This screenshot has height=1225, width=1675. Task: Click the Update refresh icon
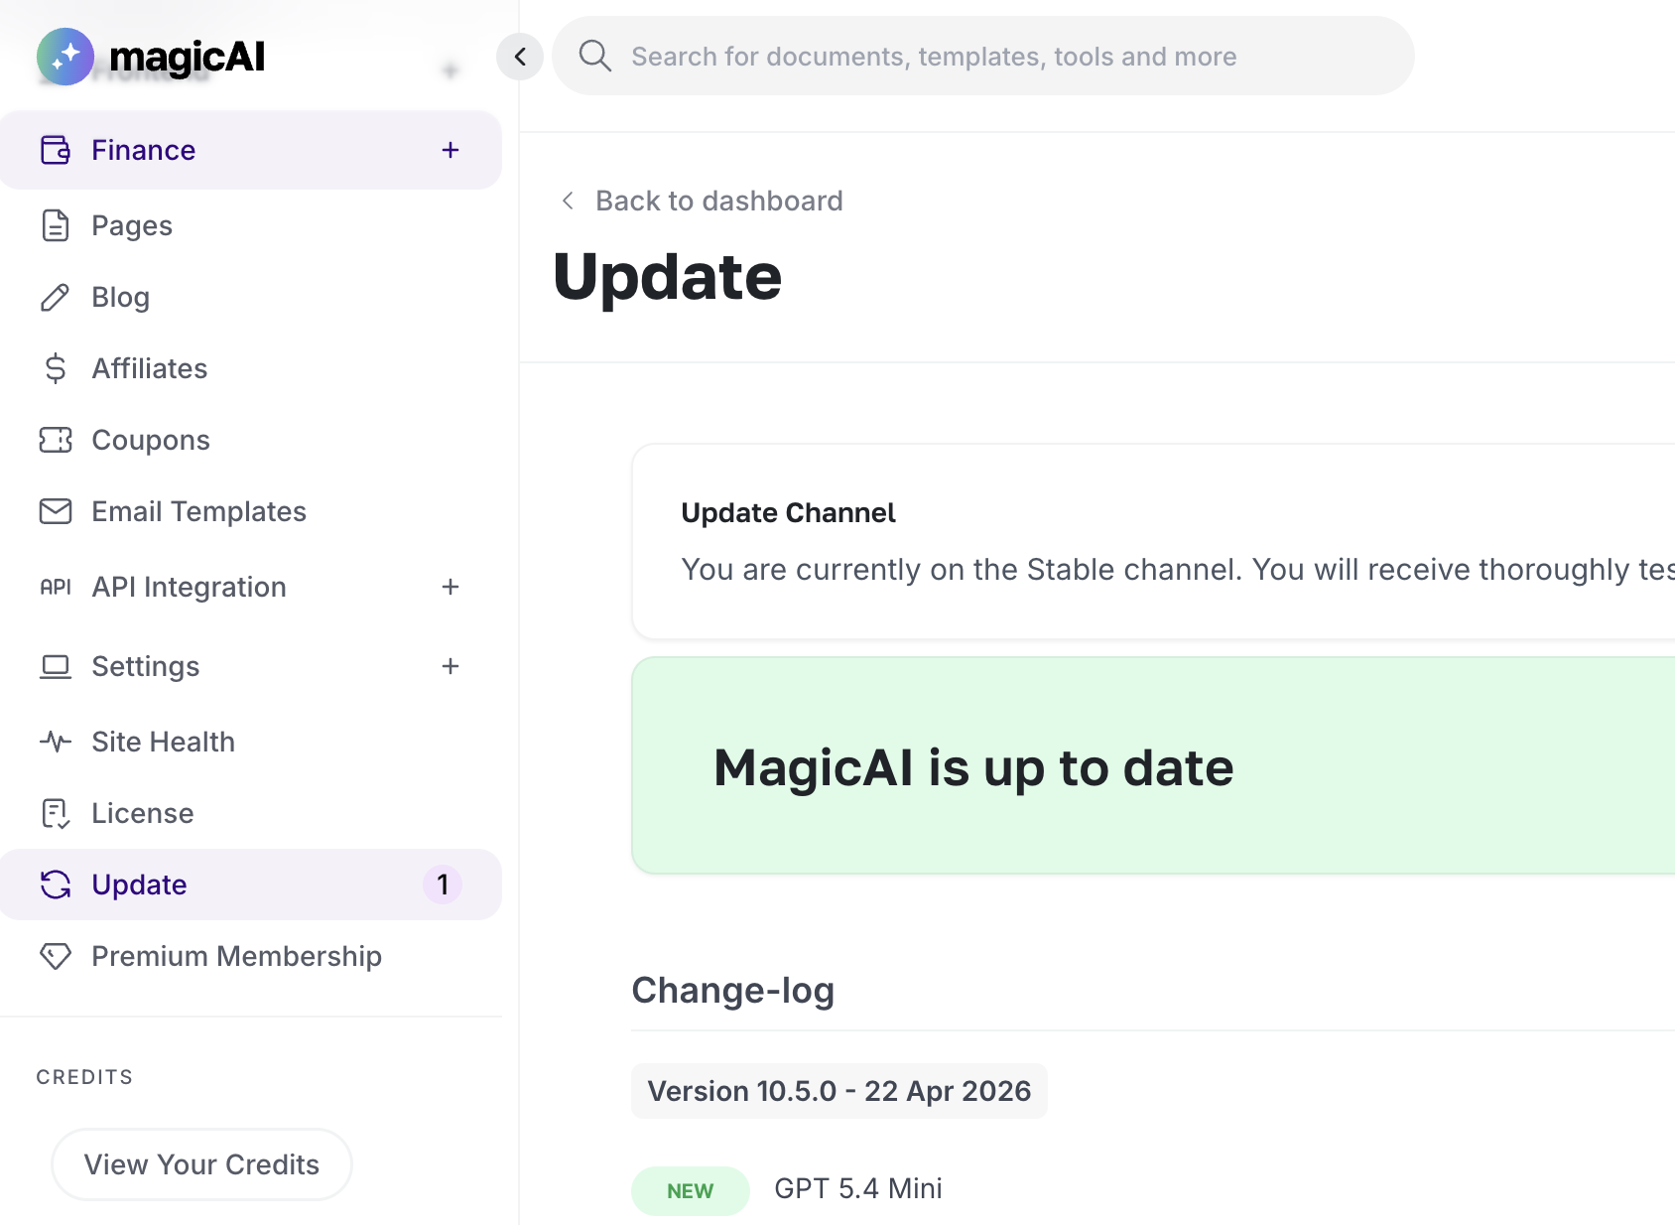[x=56, y=885]
